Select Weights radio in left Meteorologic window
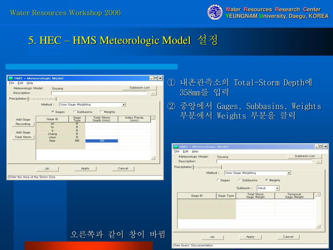This screenshot has width=333, height=250. click(x=101, y=112)
